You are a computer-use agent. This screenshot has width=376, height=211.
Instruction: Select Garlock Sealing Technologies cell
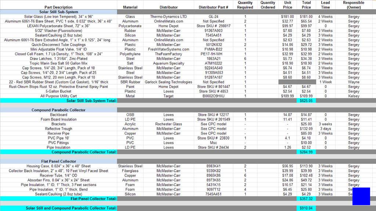tap(169, 82)
